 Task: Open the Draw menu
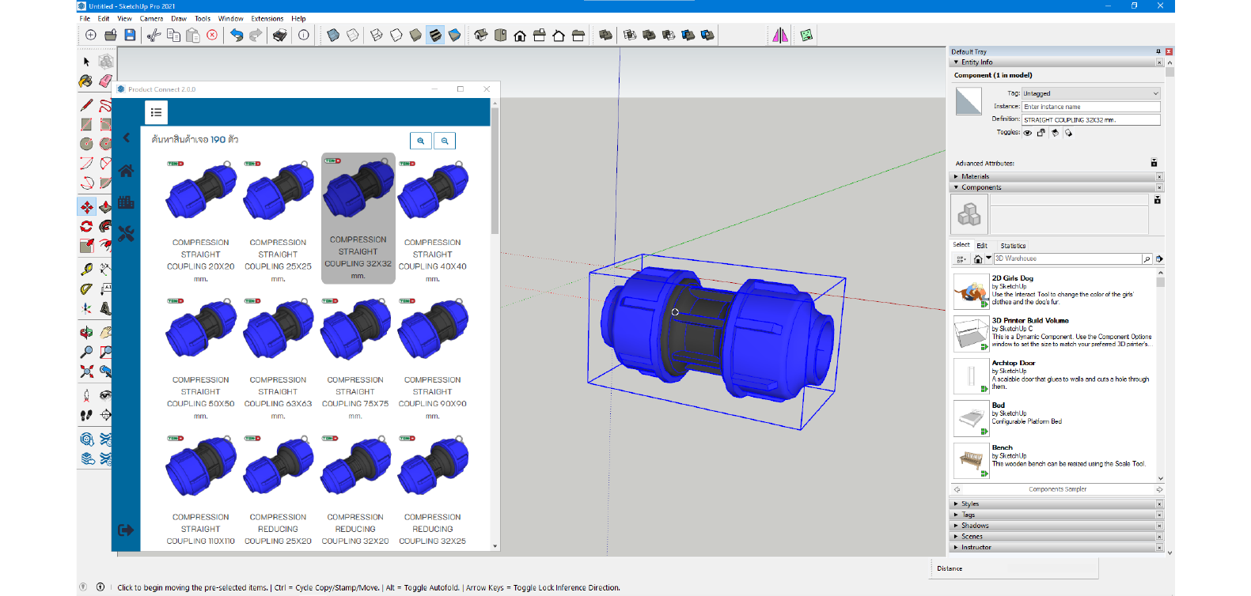(x=179, y=18)
